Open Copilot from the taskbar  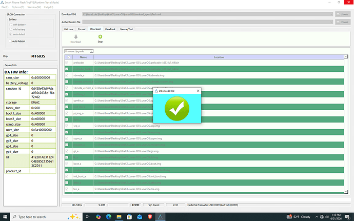98,217
